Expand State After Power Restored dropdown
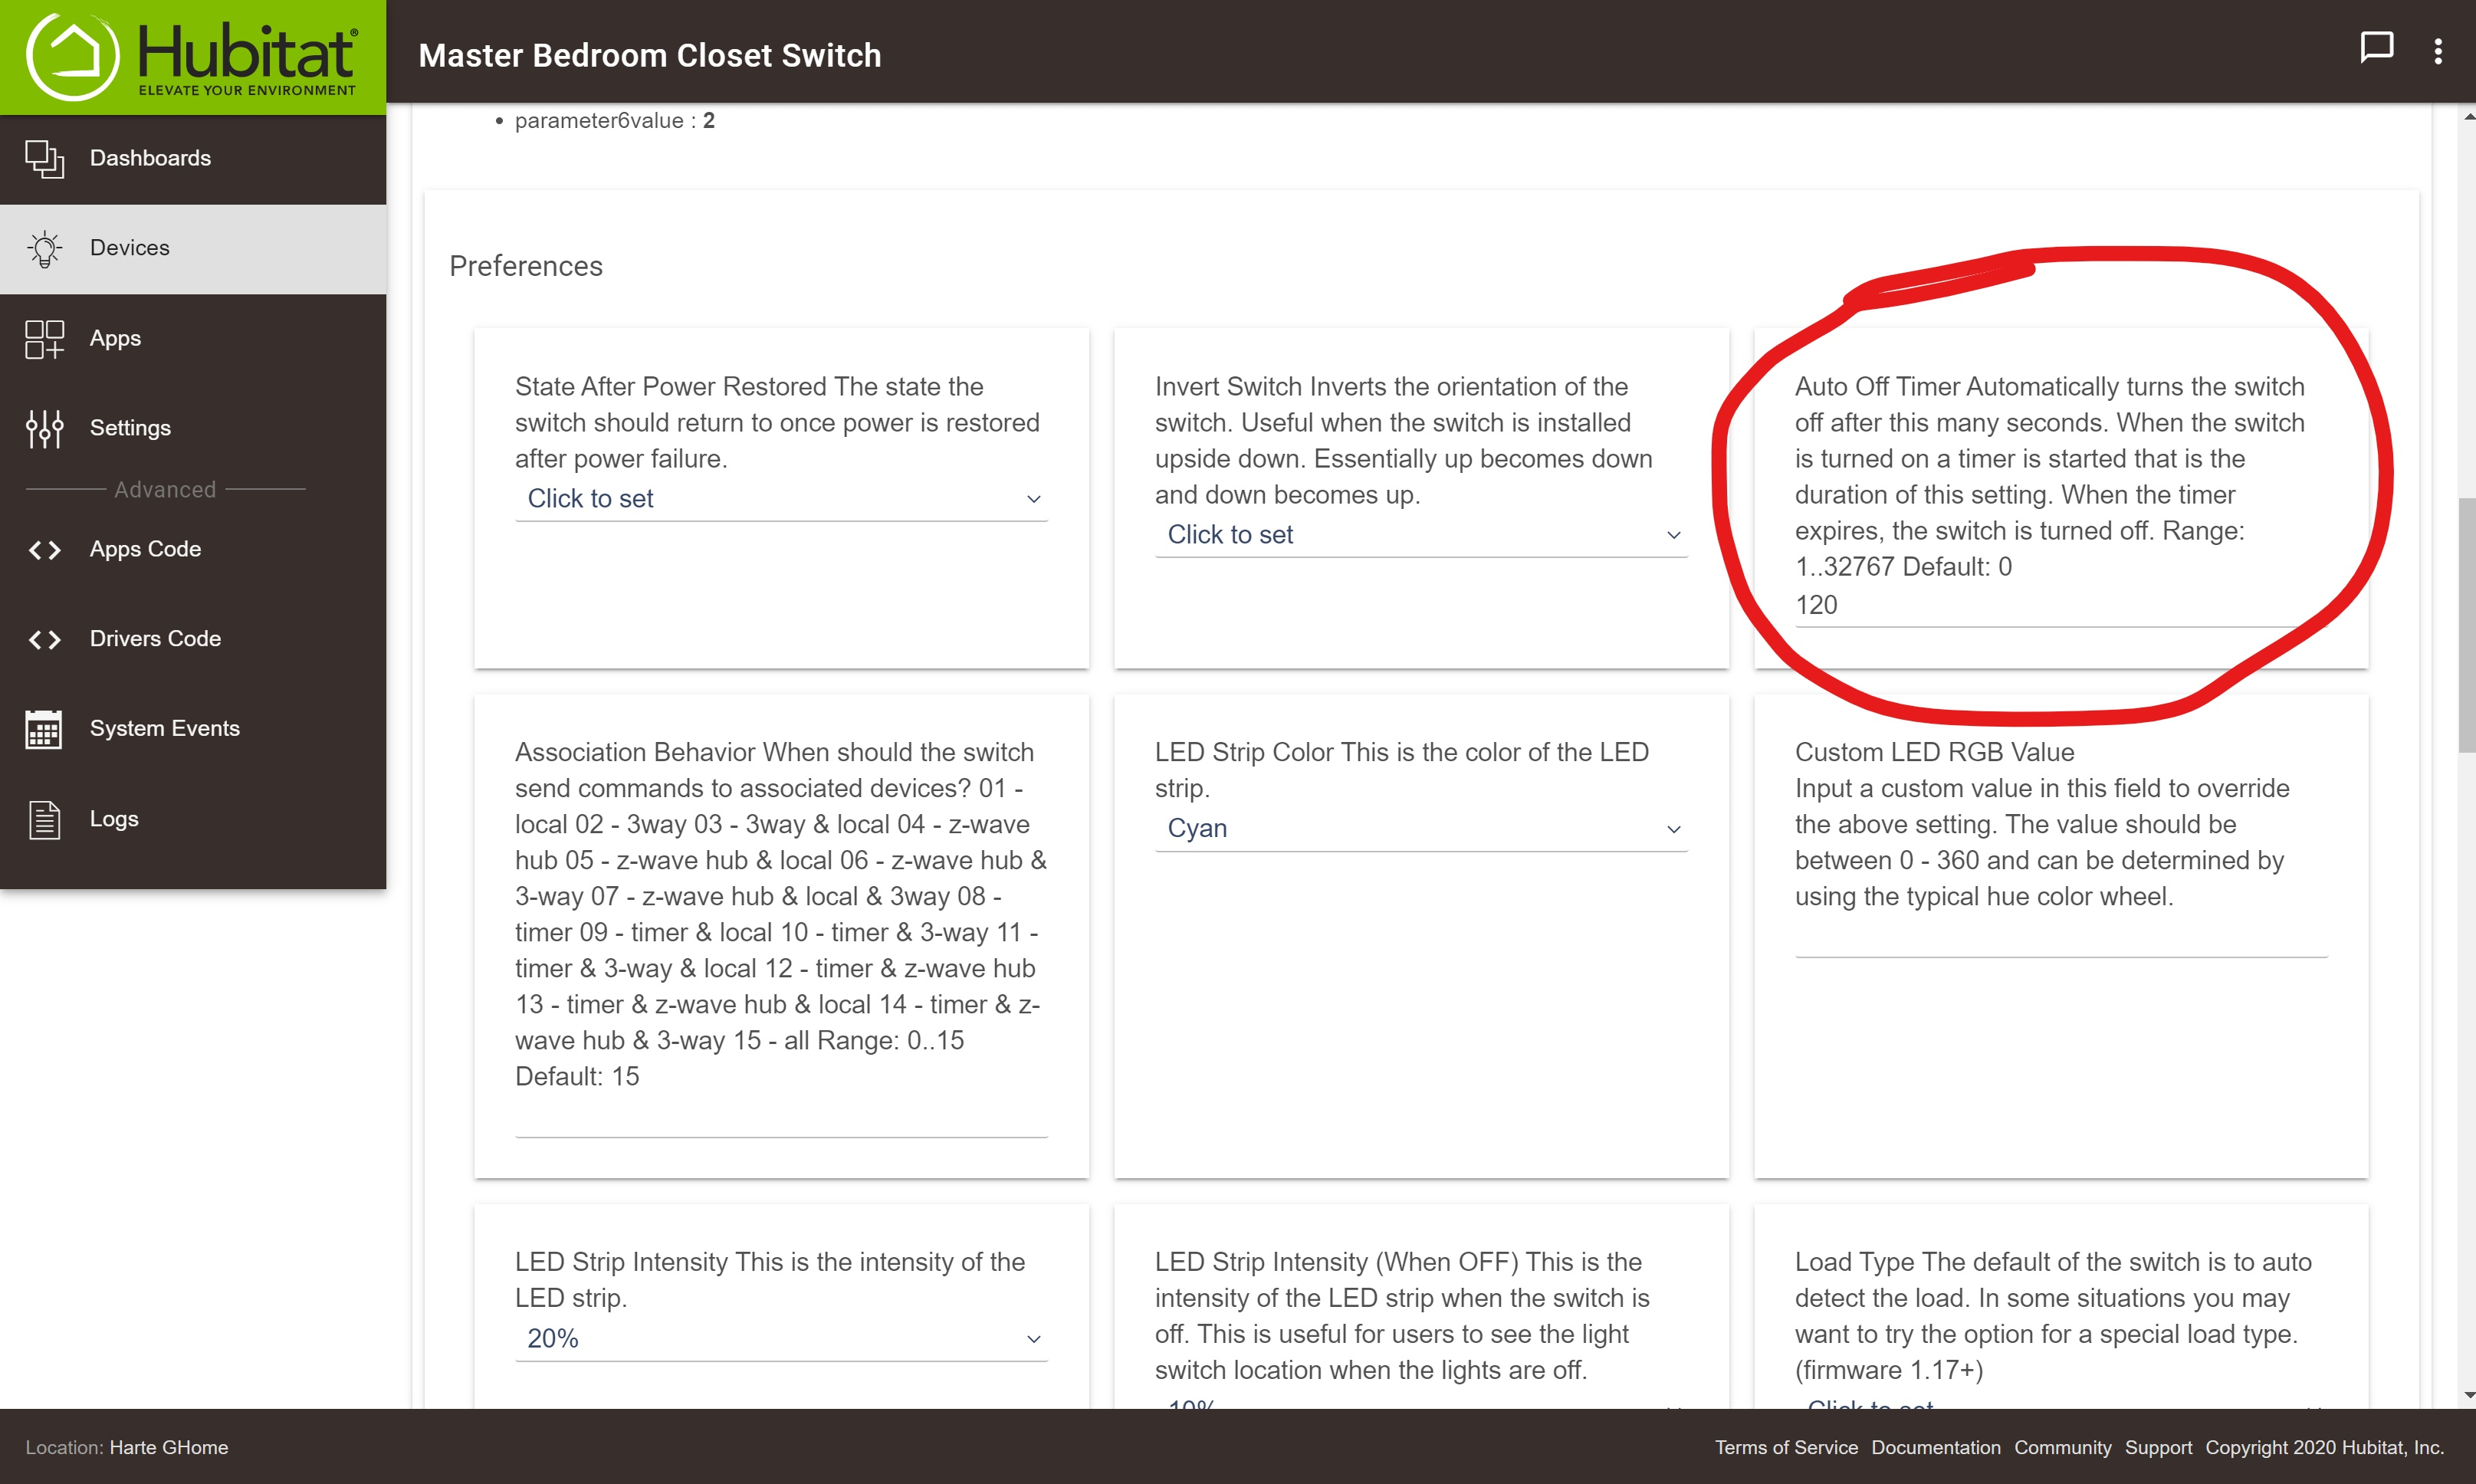Image resolution: width=2476 pixels, height=1484 pixels. 780,499
